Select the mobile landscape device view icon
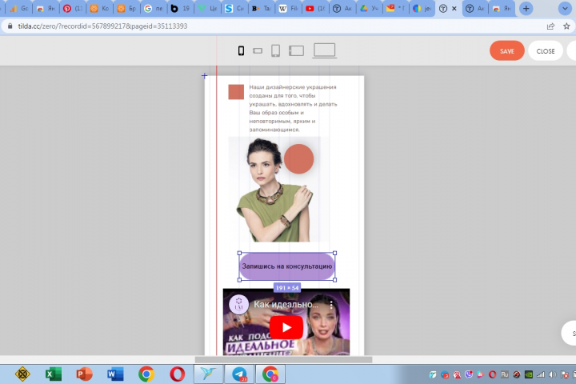This screenshot has width=576, height=384. (x=258, y=50)
